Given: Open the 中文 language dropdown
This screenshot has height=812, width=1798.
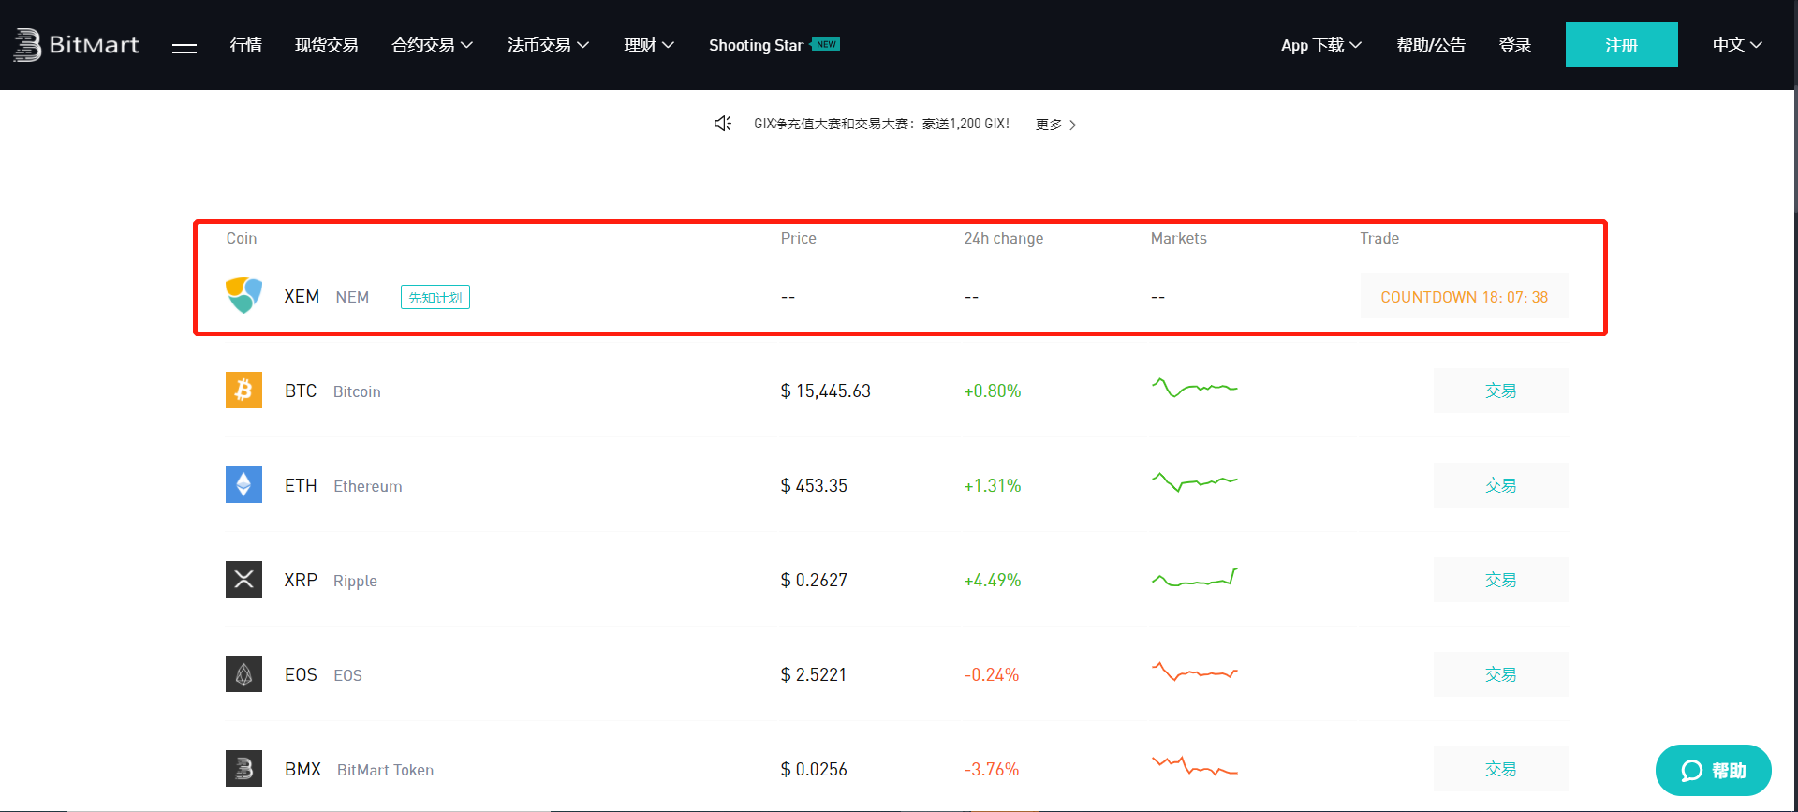Looking at the screenshot, I should 1737,45.
